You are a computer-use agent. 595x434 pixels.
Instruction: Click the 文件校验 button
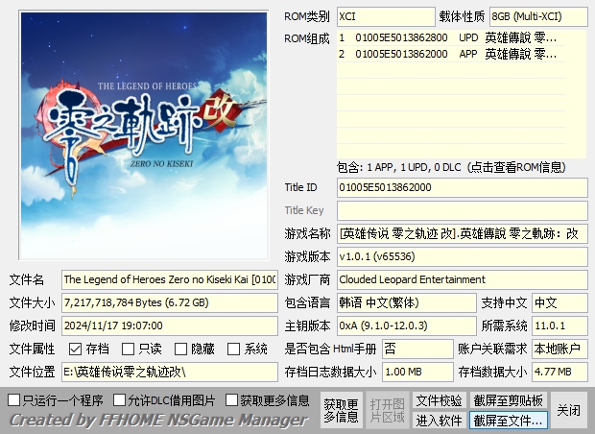point(440,399)
